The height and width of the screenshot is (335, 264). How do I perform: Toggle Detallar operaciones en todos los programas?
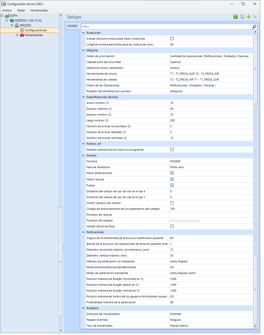tap(172, 150)
